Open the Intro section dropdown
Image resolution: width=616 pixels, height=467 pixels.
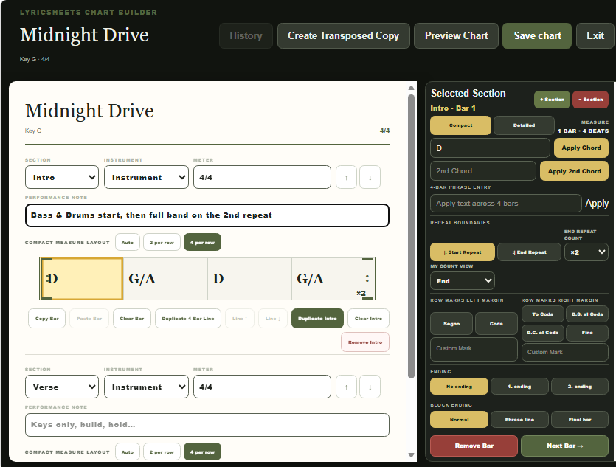pyautogui.click(x=62, y=177)
